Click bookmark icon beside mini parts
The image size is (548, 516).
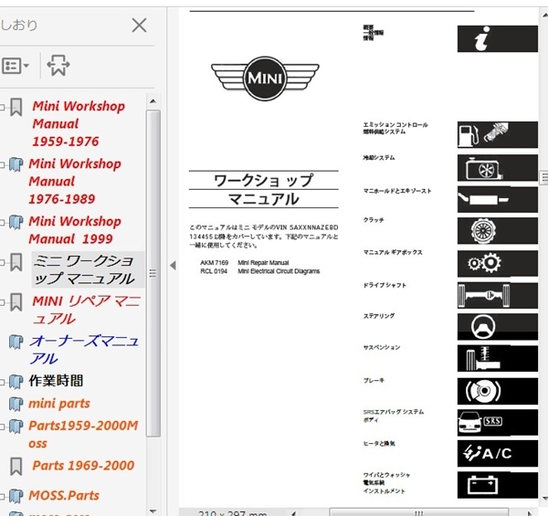(16, 405)
